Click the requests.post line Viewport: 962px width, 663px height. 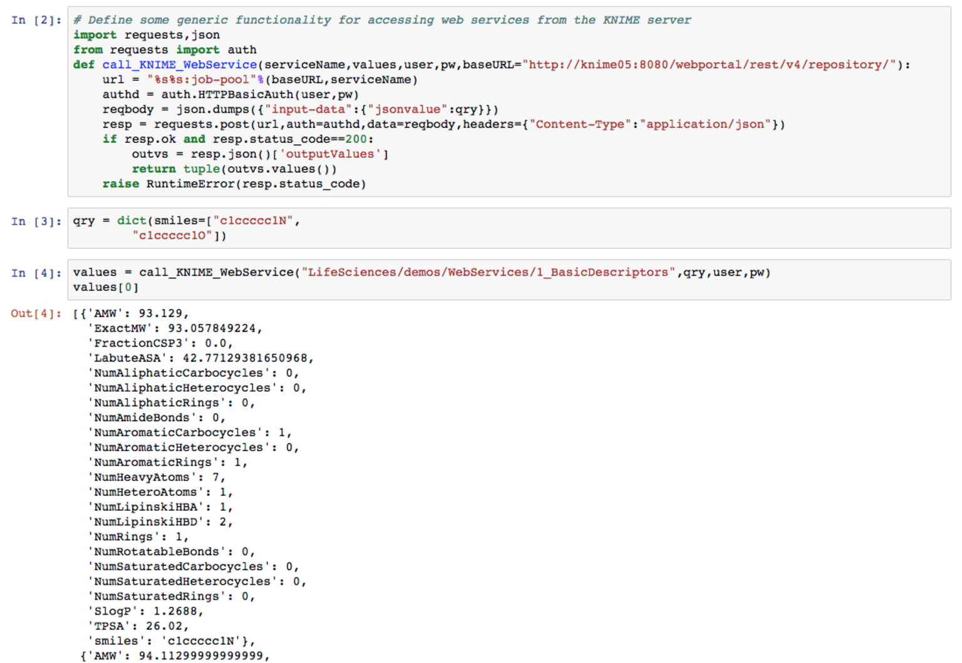(443, 125)
